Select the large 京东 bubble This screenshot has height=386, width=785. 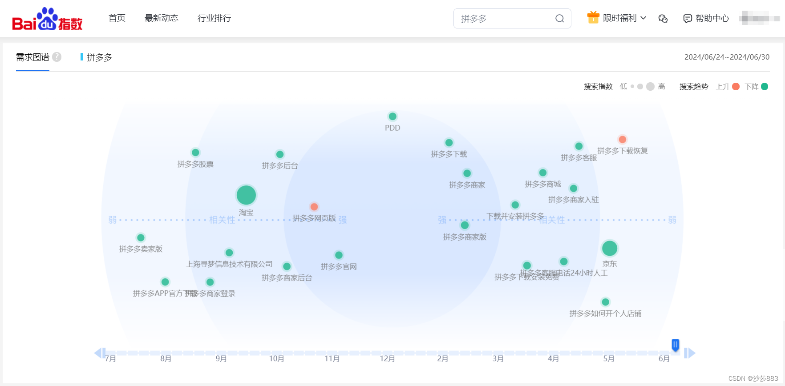pyautogui.click(x=610, y=248)
